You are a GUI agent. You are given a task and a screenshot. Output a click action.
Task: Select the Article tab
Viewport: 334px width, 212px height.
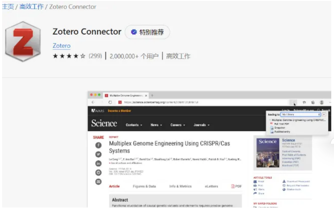(x=114, y=186)
